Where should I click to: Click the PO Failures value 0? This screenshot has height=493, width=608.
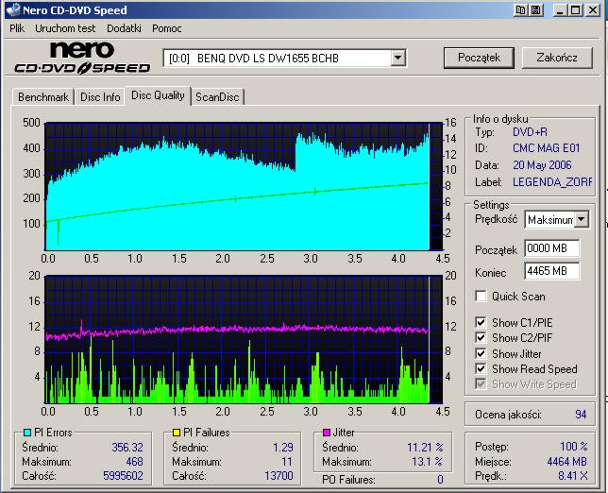click(440, 480)
